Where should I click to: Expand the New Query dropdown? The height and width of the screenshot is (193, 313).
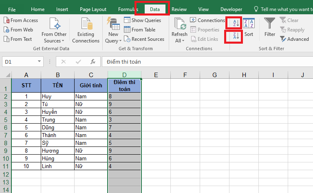(x=113, y=41)
